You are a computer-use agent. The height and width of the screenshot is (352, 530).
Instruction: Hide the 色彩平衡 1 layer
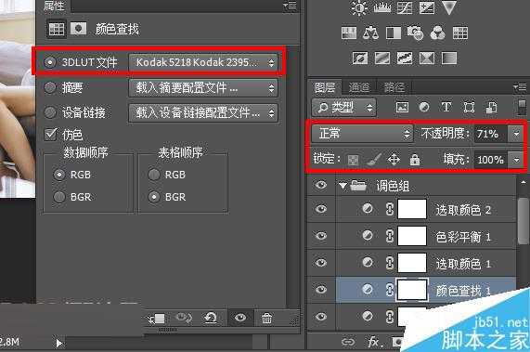(x=321, y=235)
